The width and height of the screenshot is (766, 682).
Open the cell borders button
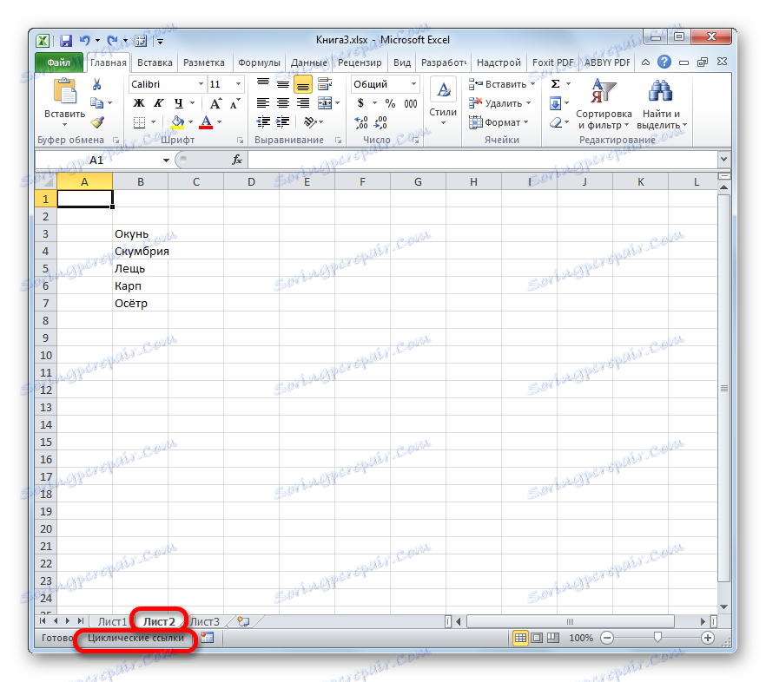pyautogui.click(x=139, y=122)
